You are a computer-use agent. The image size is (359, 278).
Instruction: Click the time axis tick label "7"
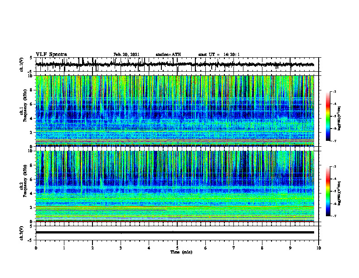(234, 248)
